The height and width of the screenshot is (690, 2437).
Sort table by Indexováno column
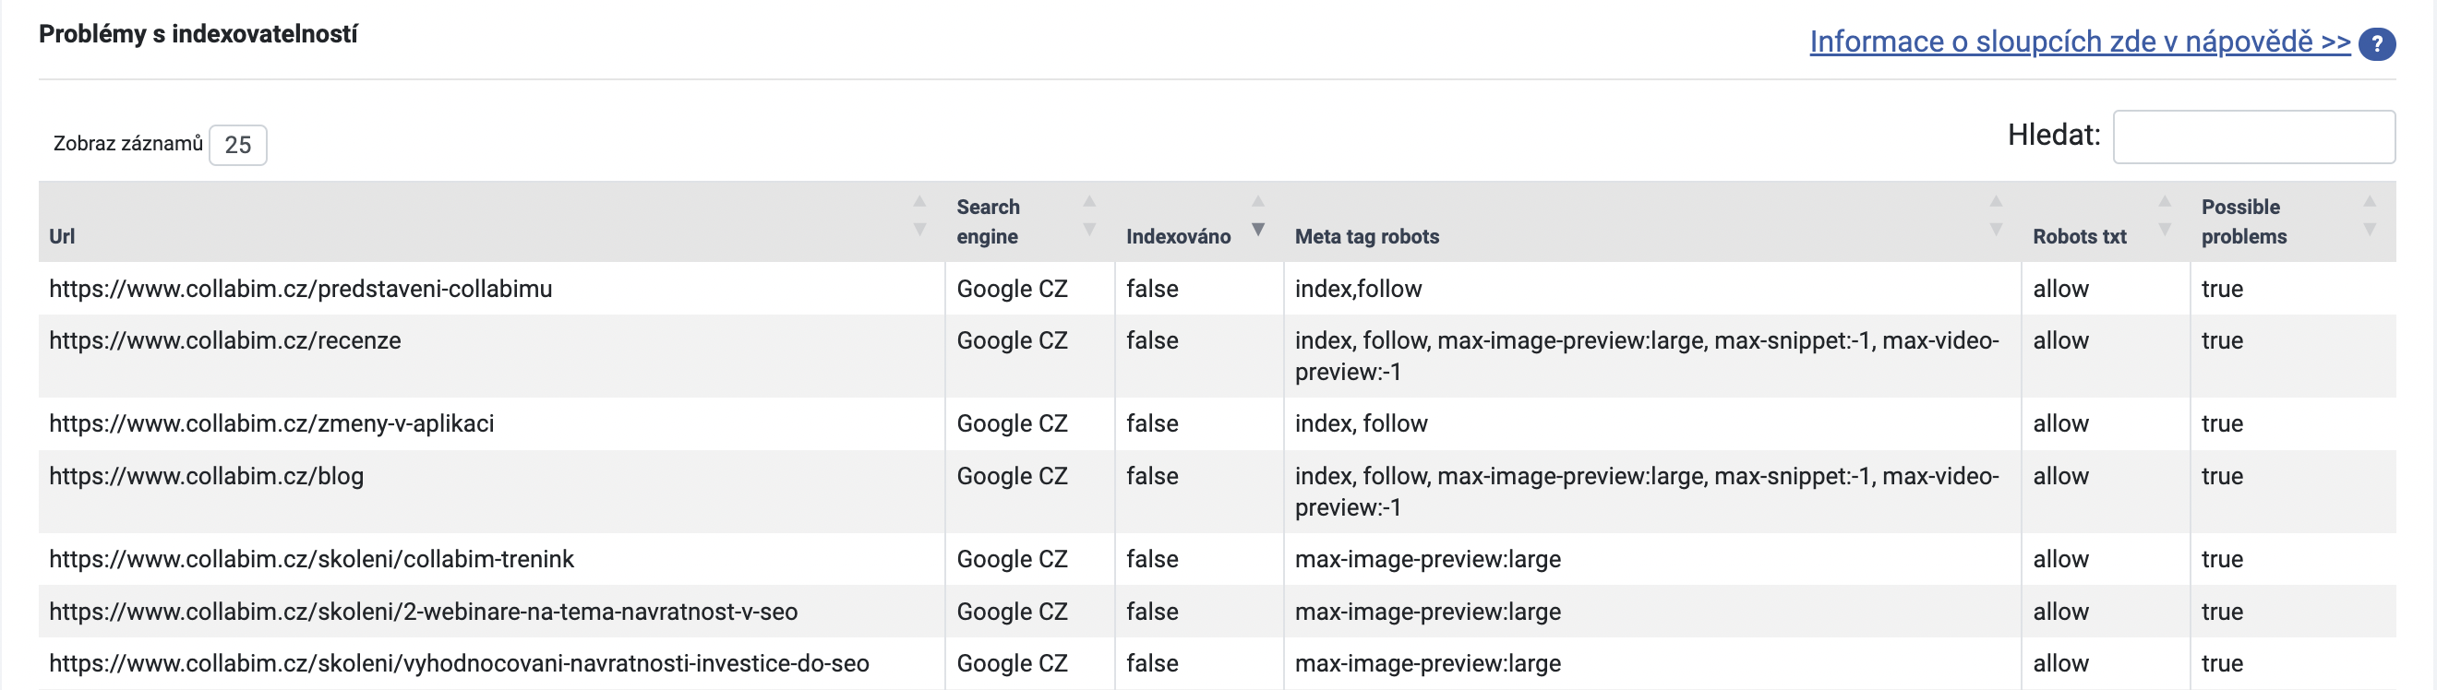coord(1198,221)
